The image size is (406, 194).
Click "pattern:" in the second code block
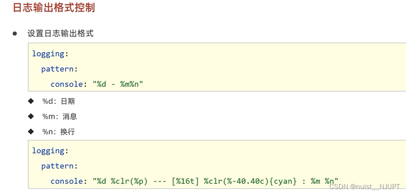pyautogui.click(x=59, y=166)
